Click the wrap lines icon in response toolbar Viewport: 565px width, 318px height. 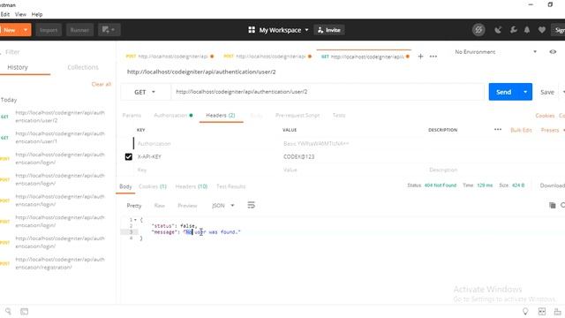click(251, 205)
